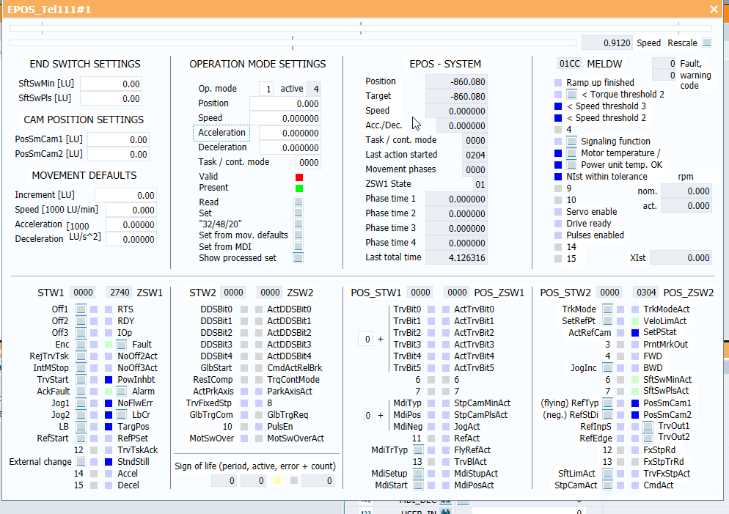Toggle the External change bit
Viewport: 729px width, 514px height.
(81, 461)
